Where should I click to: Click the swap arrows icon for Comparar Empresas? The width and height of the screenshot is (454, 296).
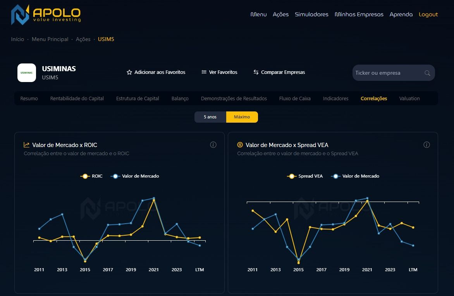coord(256,72)
